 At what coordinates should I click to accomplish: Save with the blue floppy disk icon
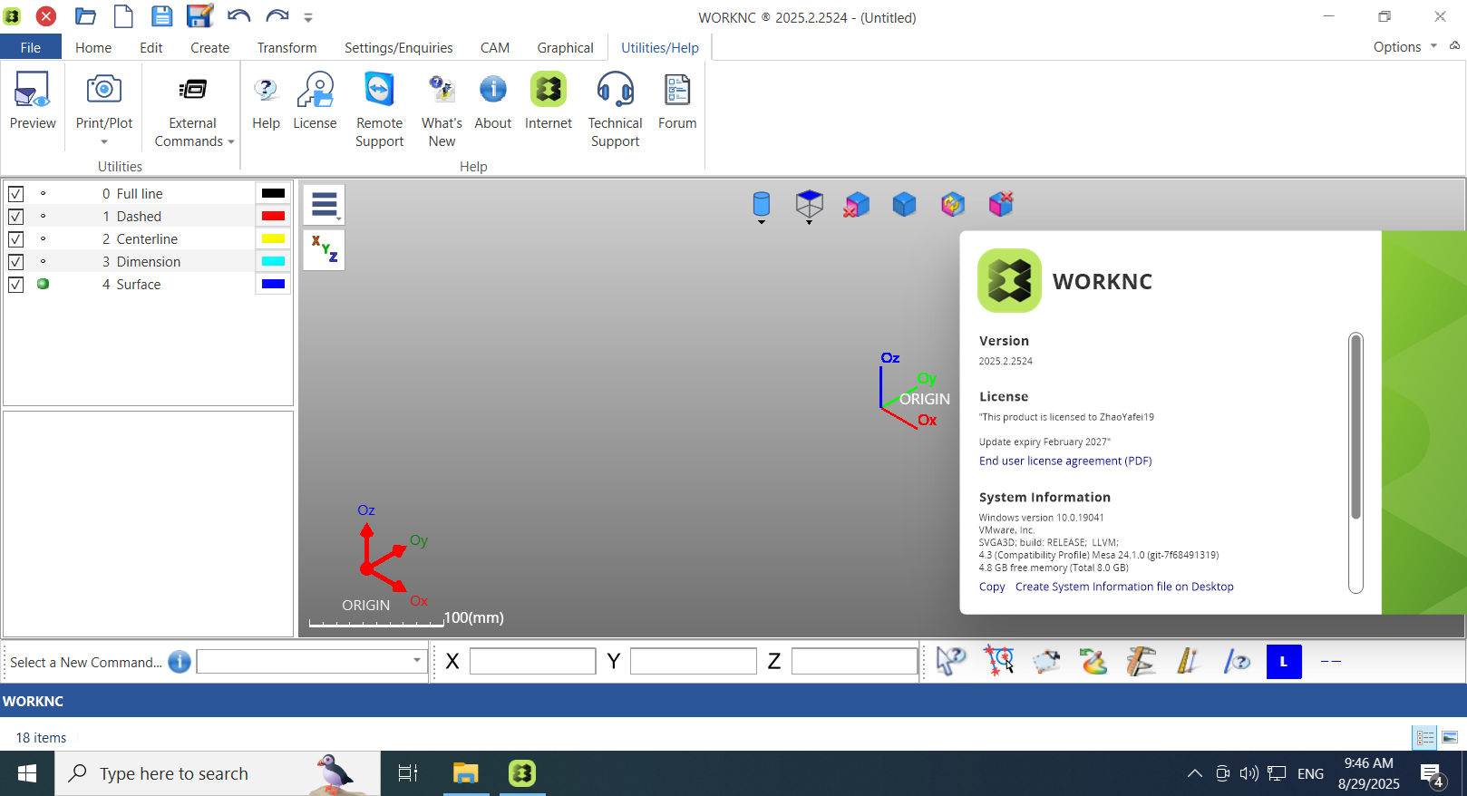(x=161, y=16)
